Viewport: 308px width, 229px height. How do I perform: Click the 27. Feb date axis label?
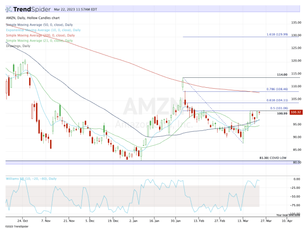(x=220, y=221)
